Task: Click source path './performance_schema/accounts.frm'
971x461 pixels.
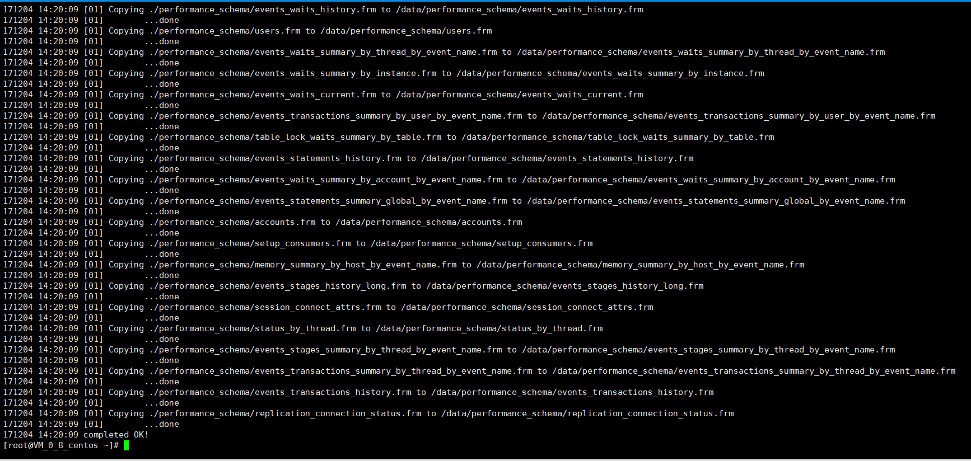Action: point(232,222)
